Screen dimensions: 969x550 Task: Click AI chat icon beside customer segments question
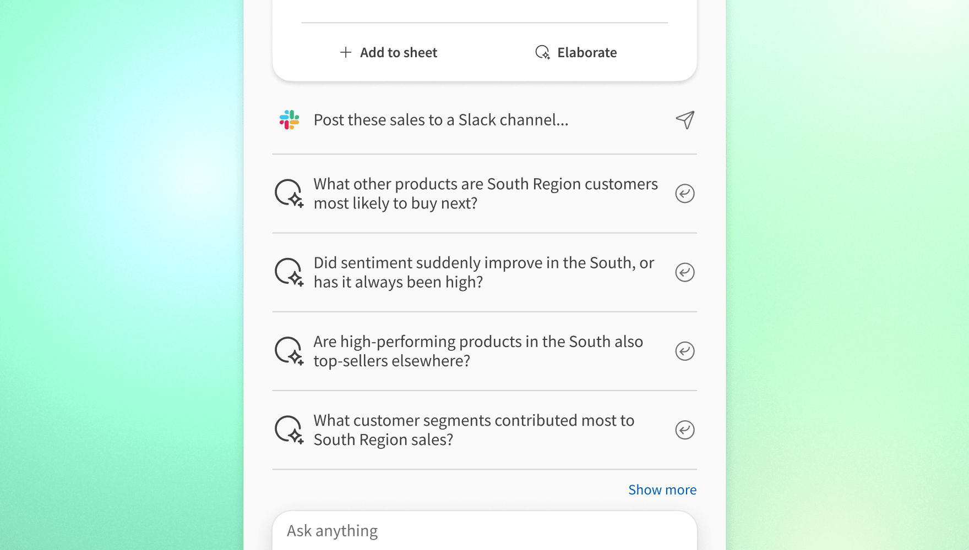tap(289, 430)
